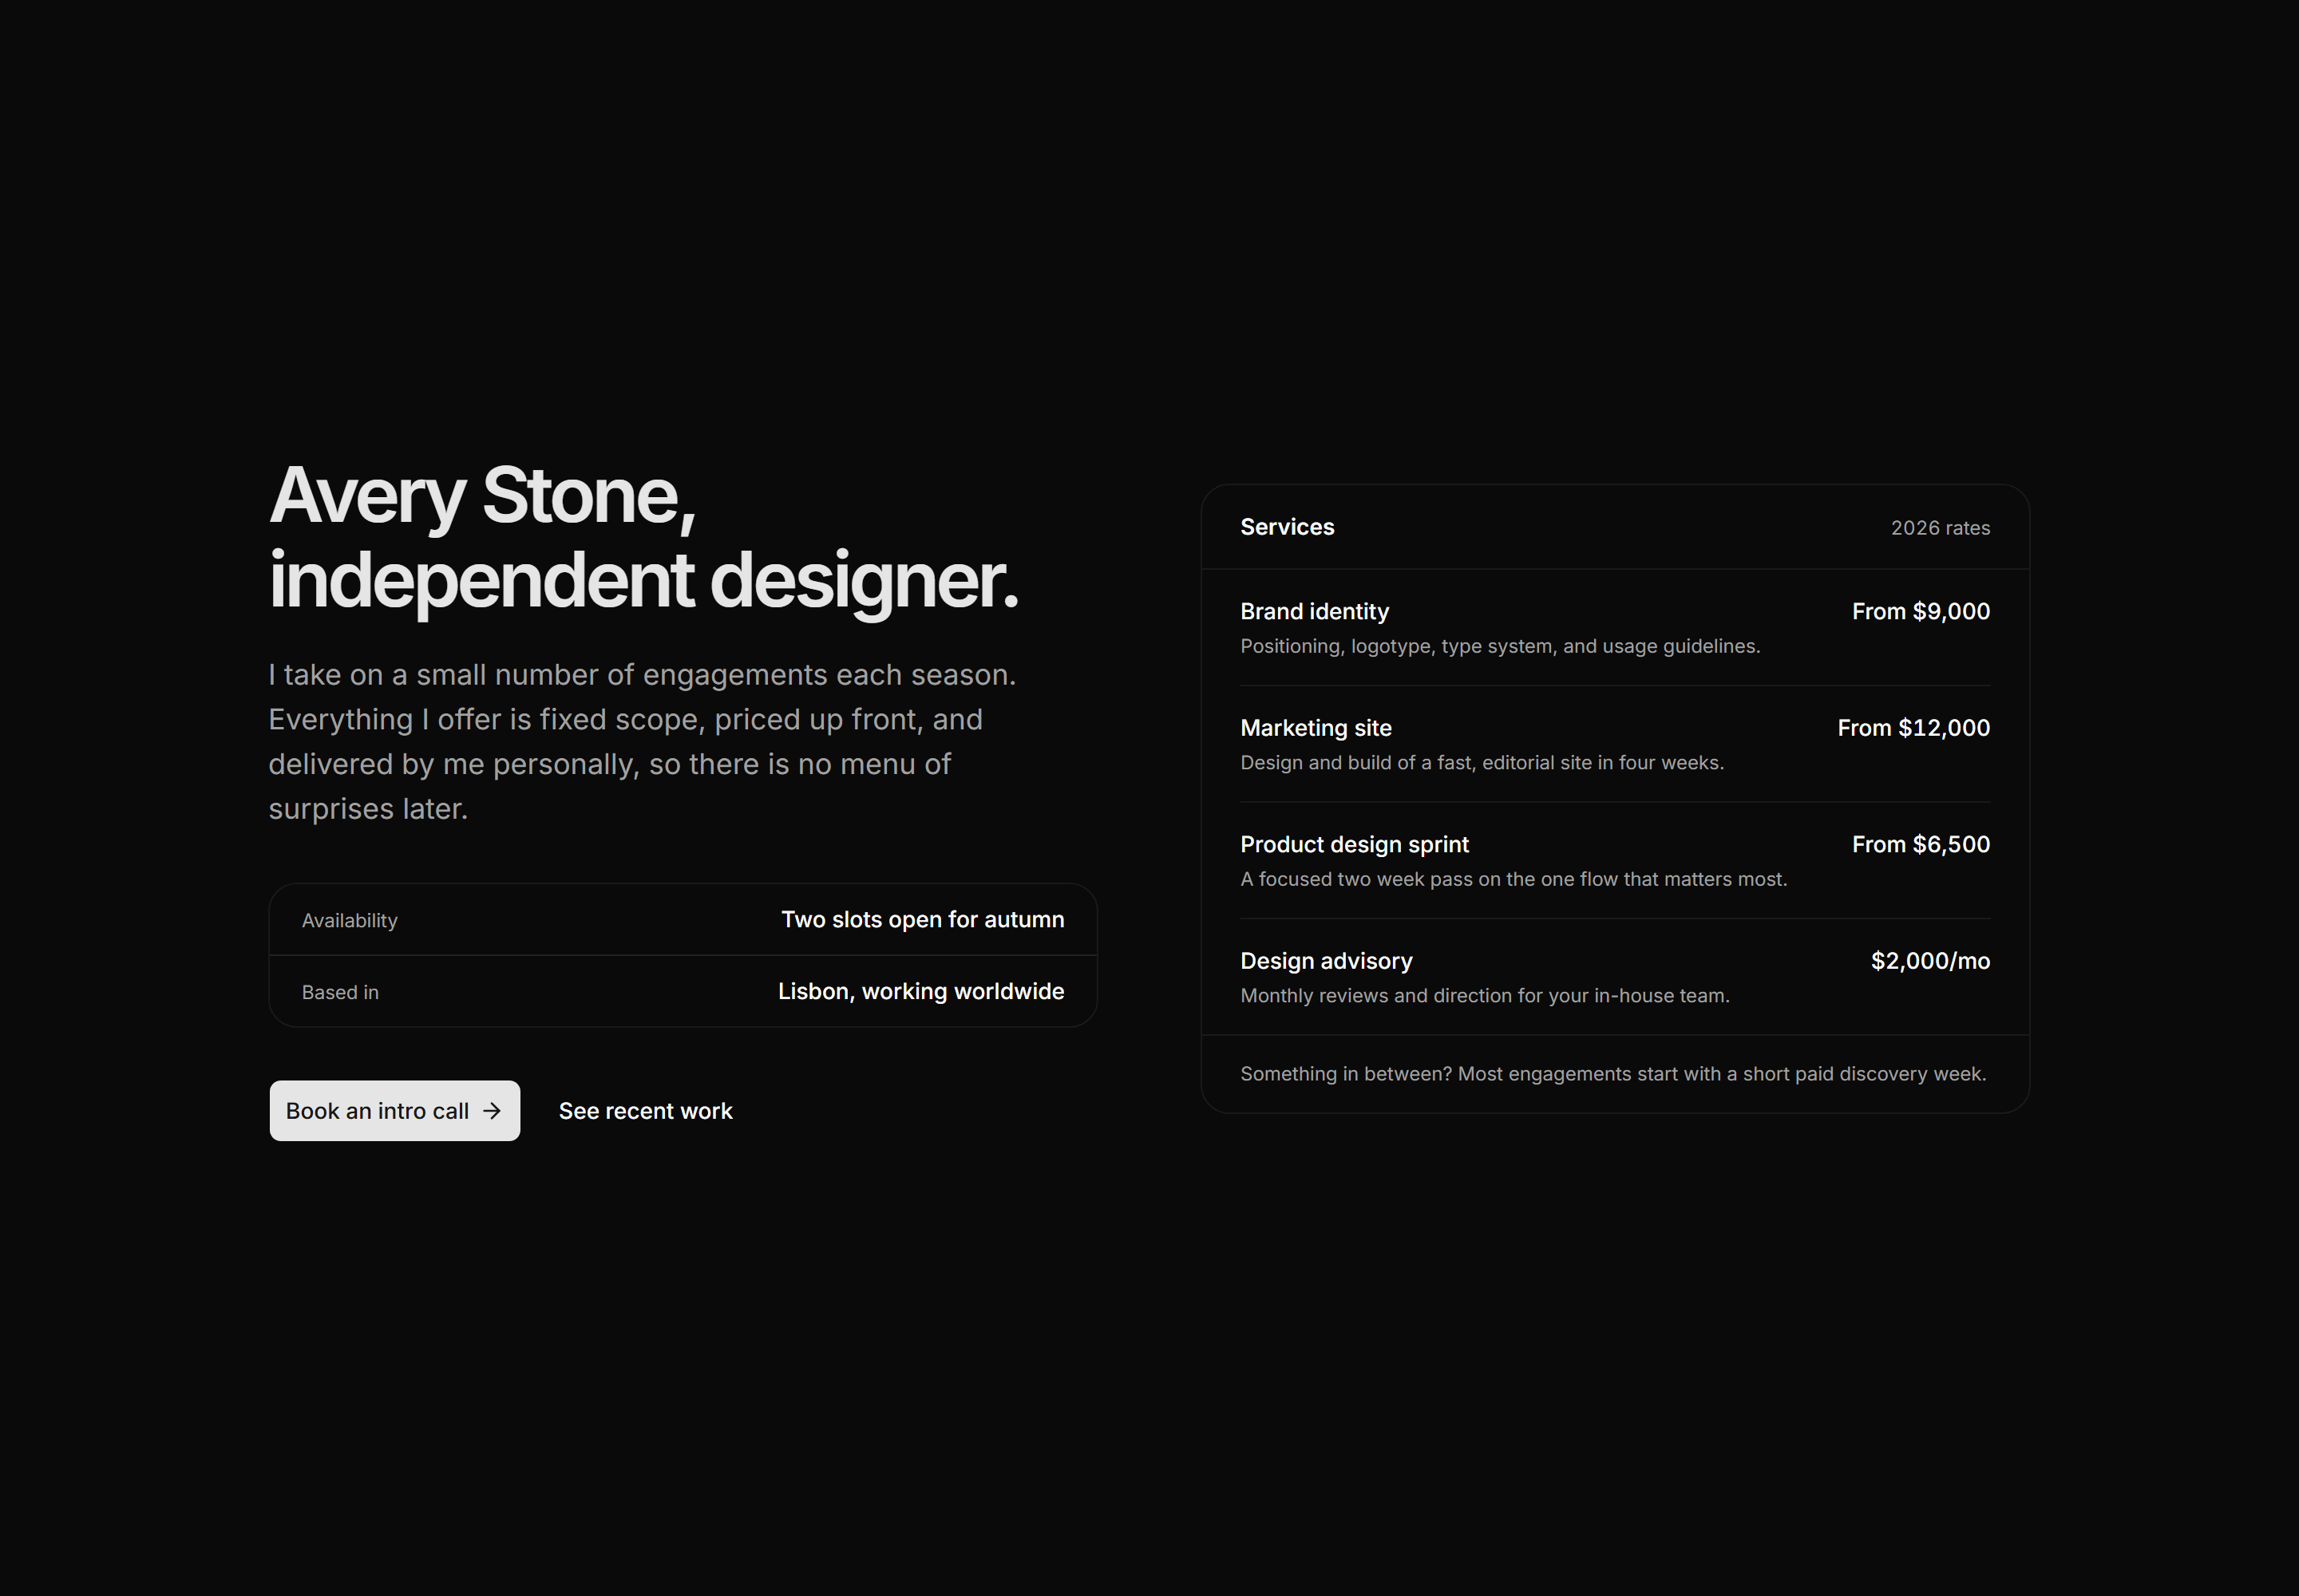
Task: Click the 'From $12,000' price
Action: (x=1913, y=728)
